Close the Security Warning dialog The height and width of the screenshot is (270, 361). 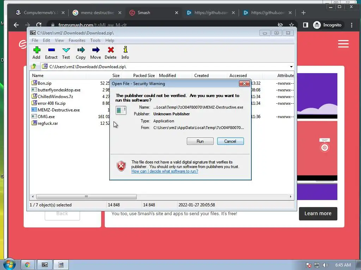tap(244, 83)
